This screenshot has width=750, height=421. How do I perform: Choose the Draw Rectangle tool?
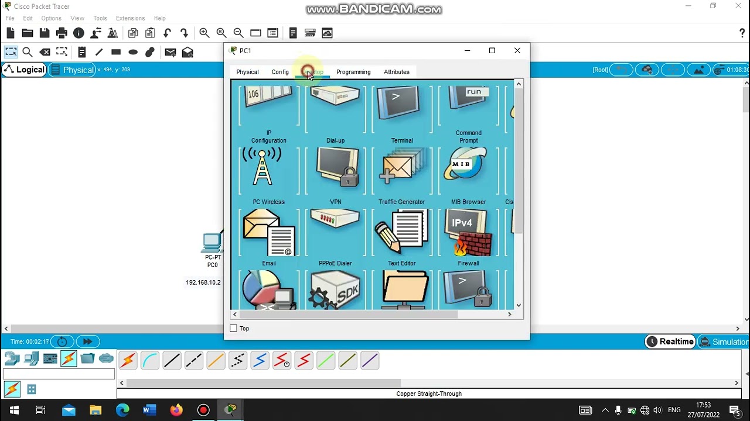(116, 52)
